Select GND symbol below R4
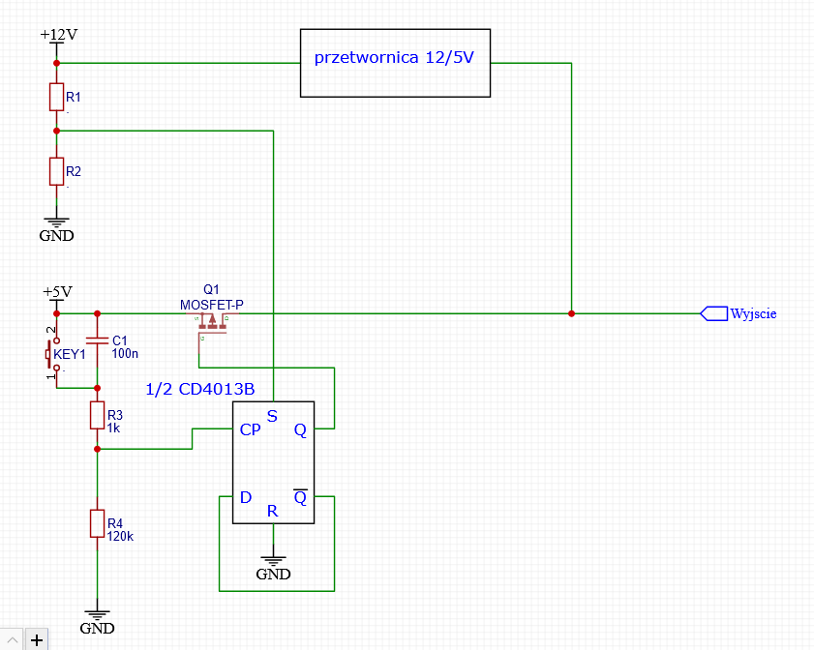Image resolution: width=814 pixels, height=650 pixels. pyautogui.click(x=97, y=622)
